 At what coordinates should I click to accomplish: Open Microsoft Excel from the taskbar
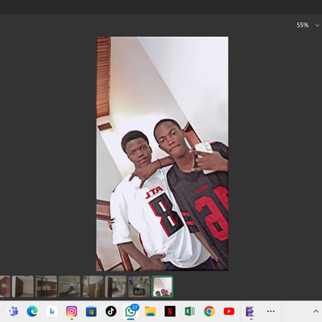click(190, 312)
